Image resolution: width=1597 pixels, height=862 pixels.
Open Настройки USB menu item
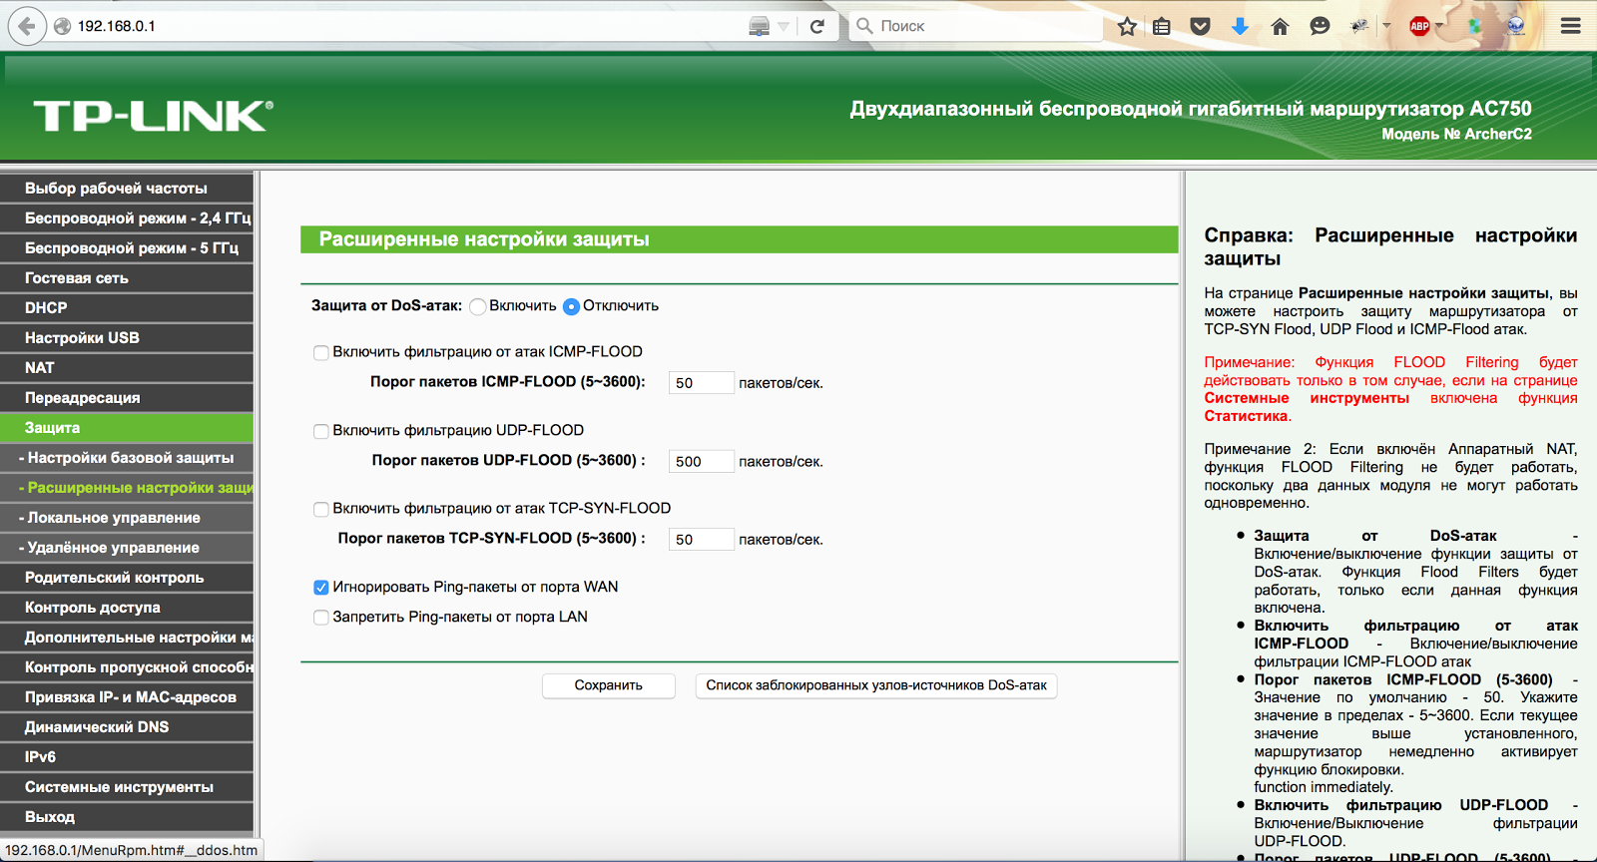point(127,337)
